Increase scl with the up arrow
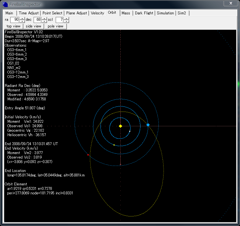240x226 pixels. point(66,18)
